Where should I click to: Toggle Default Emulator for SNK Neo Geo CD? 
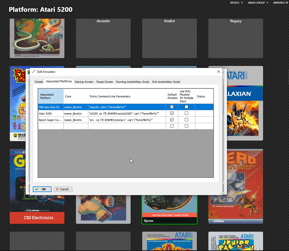(x=172, y=107)
